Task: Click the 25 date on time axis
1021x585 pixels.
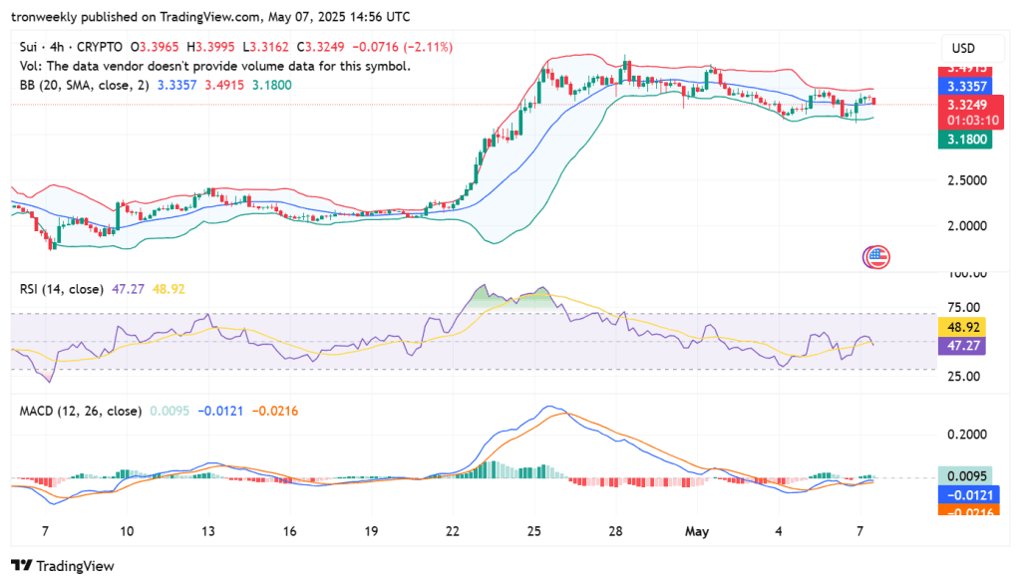Action: coord(534,531)
